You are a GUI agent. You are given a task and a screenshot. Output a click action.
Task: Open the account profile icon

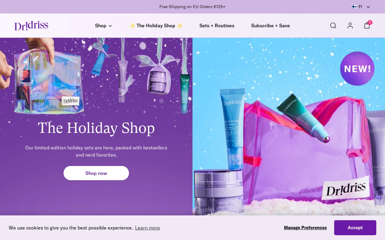pos(350,25)
